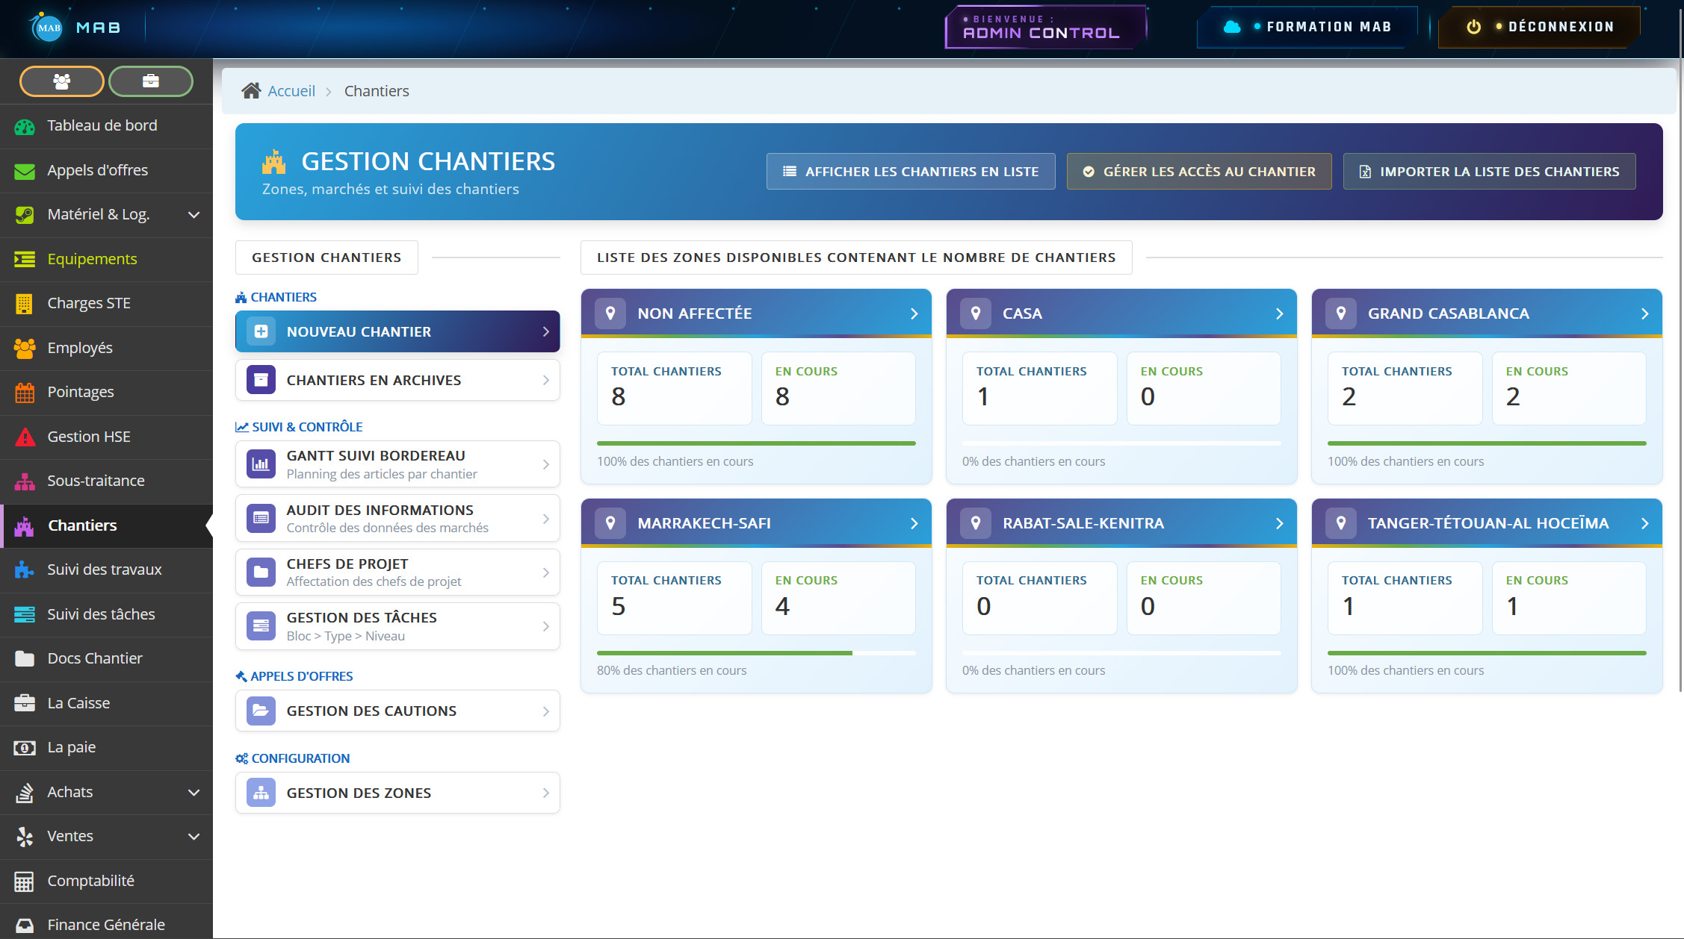
Task: Open the MARRAKECH-SAFI zone chevron
Action: click(914, 523)
